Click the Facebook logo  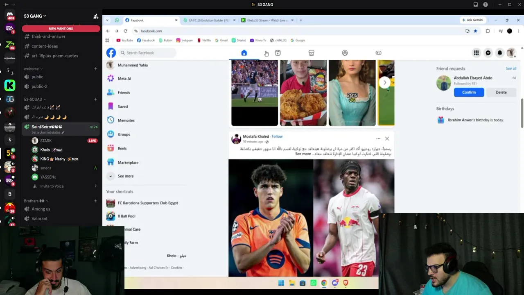(x=111, y=53)
